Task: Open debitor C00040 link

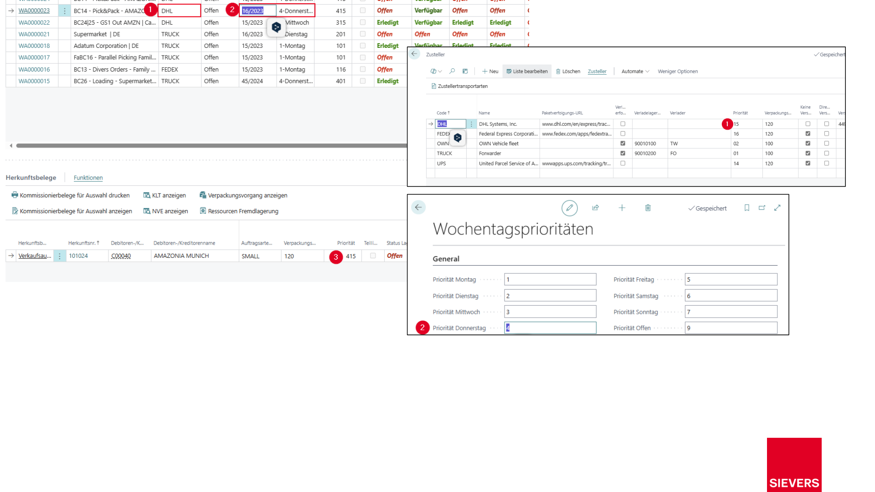Action: tap(121, 256)
